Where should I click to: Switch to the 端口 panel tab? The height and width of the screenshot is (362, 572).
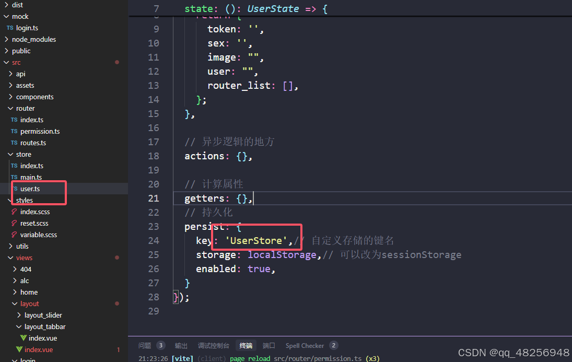[269, 345]
